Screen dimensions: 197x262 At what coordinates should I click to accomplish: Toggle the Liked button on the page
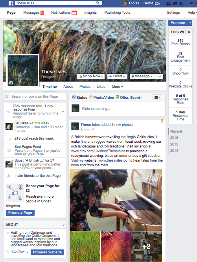(x=117, y=76)
